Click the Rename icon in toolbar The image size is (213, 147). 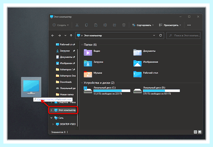(x=105, y=25)
